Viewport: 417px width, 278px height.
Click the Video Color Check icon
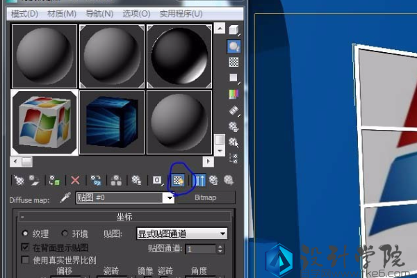coord(234,94)
